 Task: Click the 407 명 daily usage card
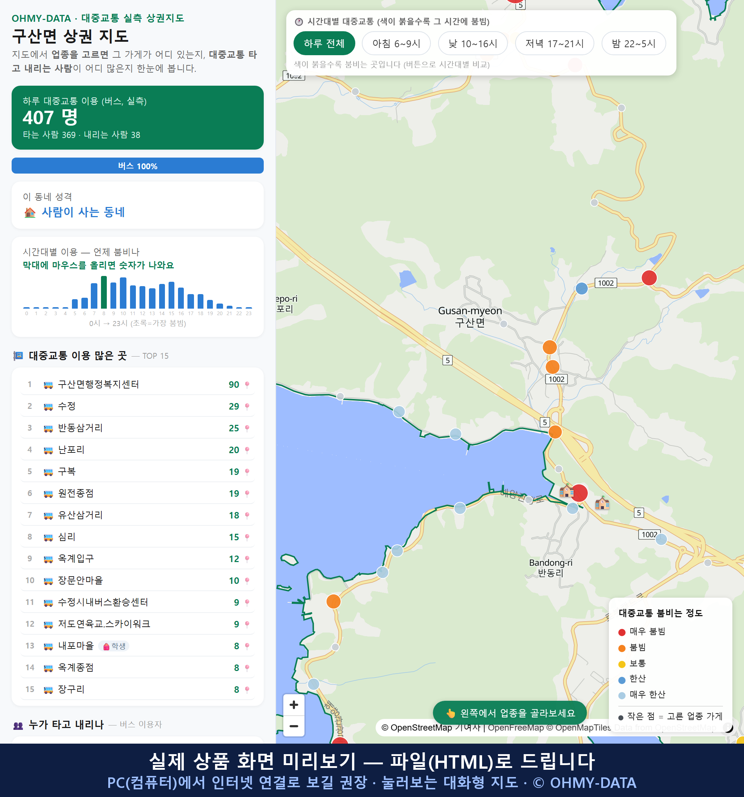point(138,118)
